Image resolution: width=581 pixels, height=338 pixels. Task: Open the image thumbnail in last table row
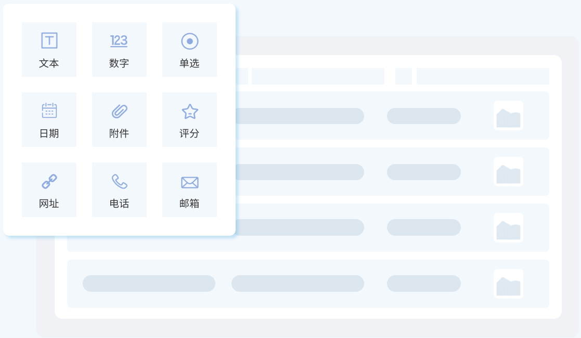pos(508,283)
